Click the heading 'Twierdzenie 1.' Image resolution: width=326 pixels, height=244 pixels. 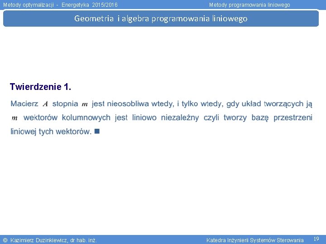click(x=41, y=87)
